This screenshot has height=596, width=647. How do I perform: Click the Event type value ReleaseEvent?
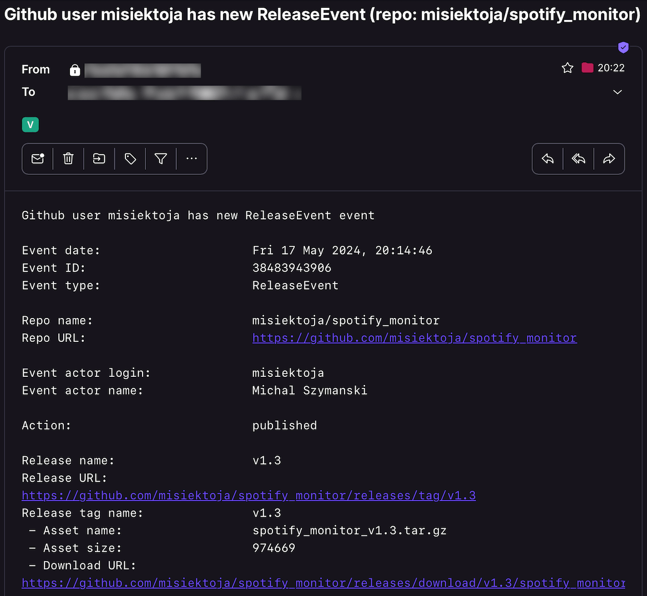295,286
